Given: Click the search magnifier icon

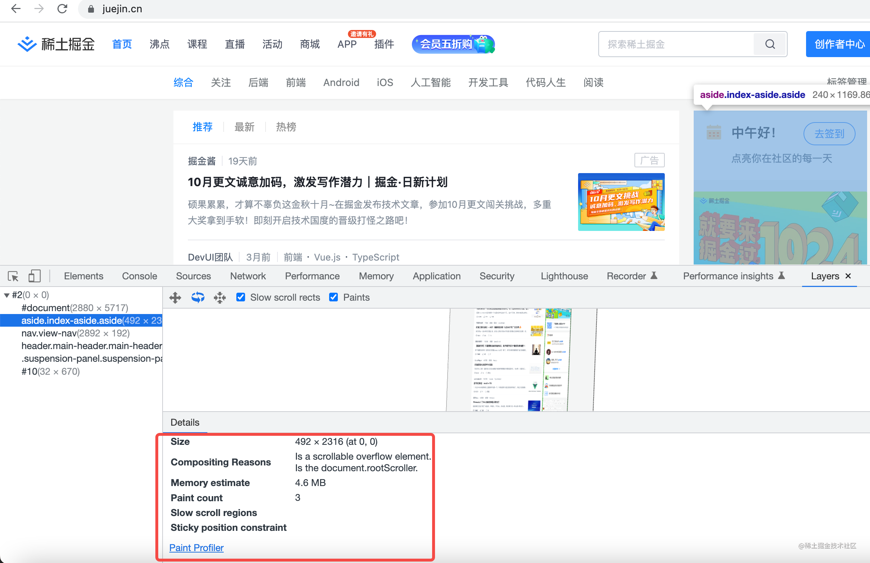Looking at the screenshot, I should pos(770,44).
